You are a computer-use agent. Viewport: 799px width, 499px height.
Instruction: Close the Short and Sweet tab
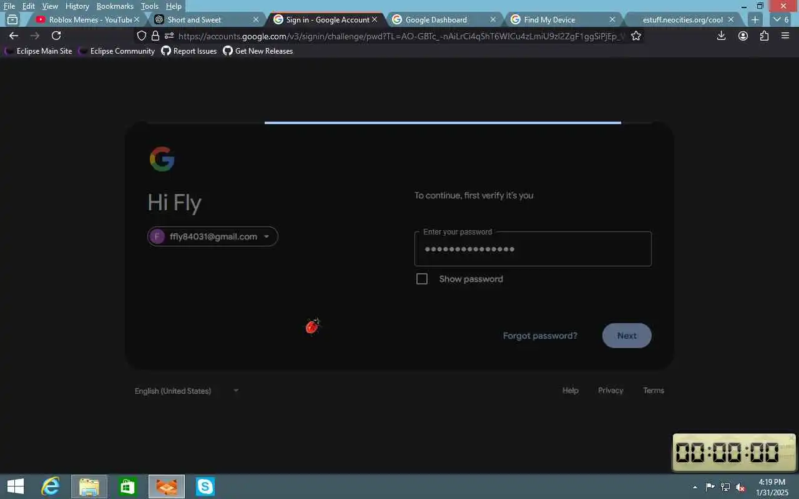256,19
